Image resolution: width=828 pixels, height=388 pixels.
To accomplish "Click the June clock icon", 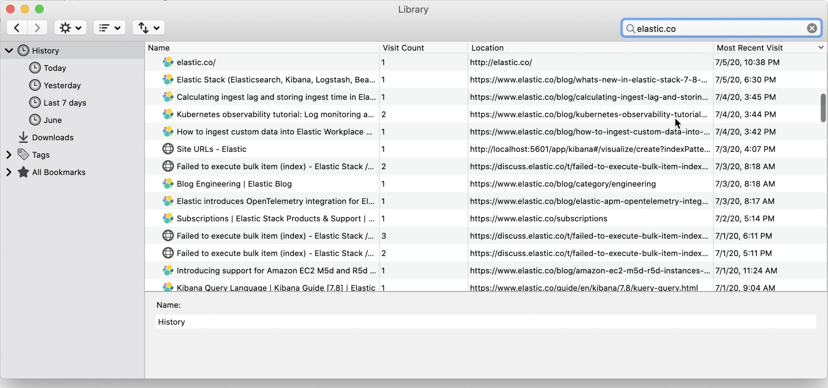I will pyautogui.click(x=35, y=120).
